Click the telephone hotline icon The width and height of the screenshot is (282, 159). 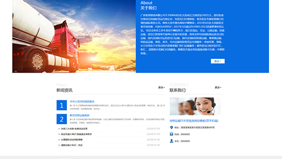(172, 134)
